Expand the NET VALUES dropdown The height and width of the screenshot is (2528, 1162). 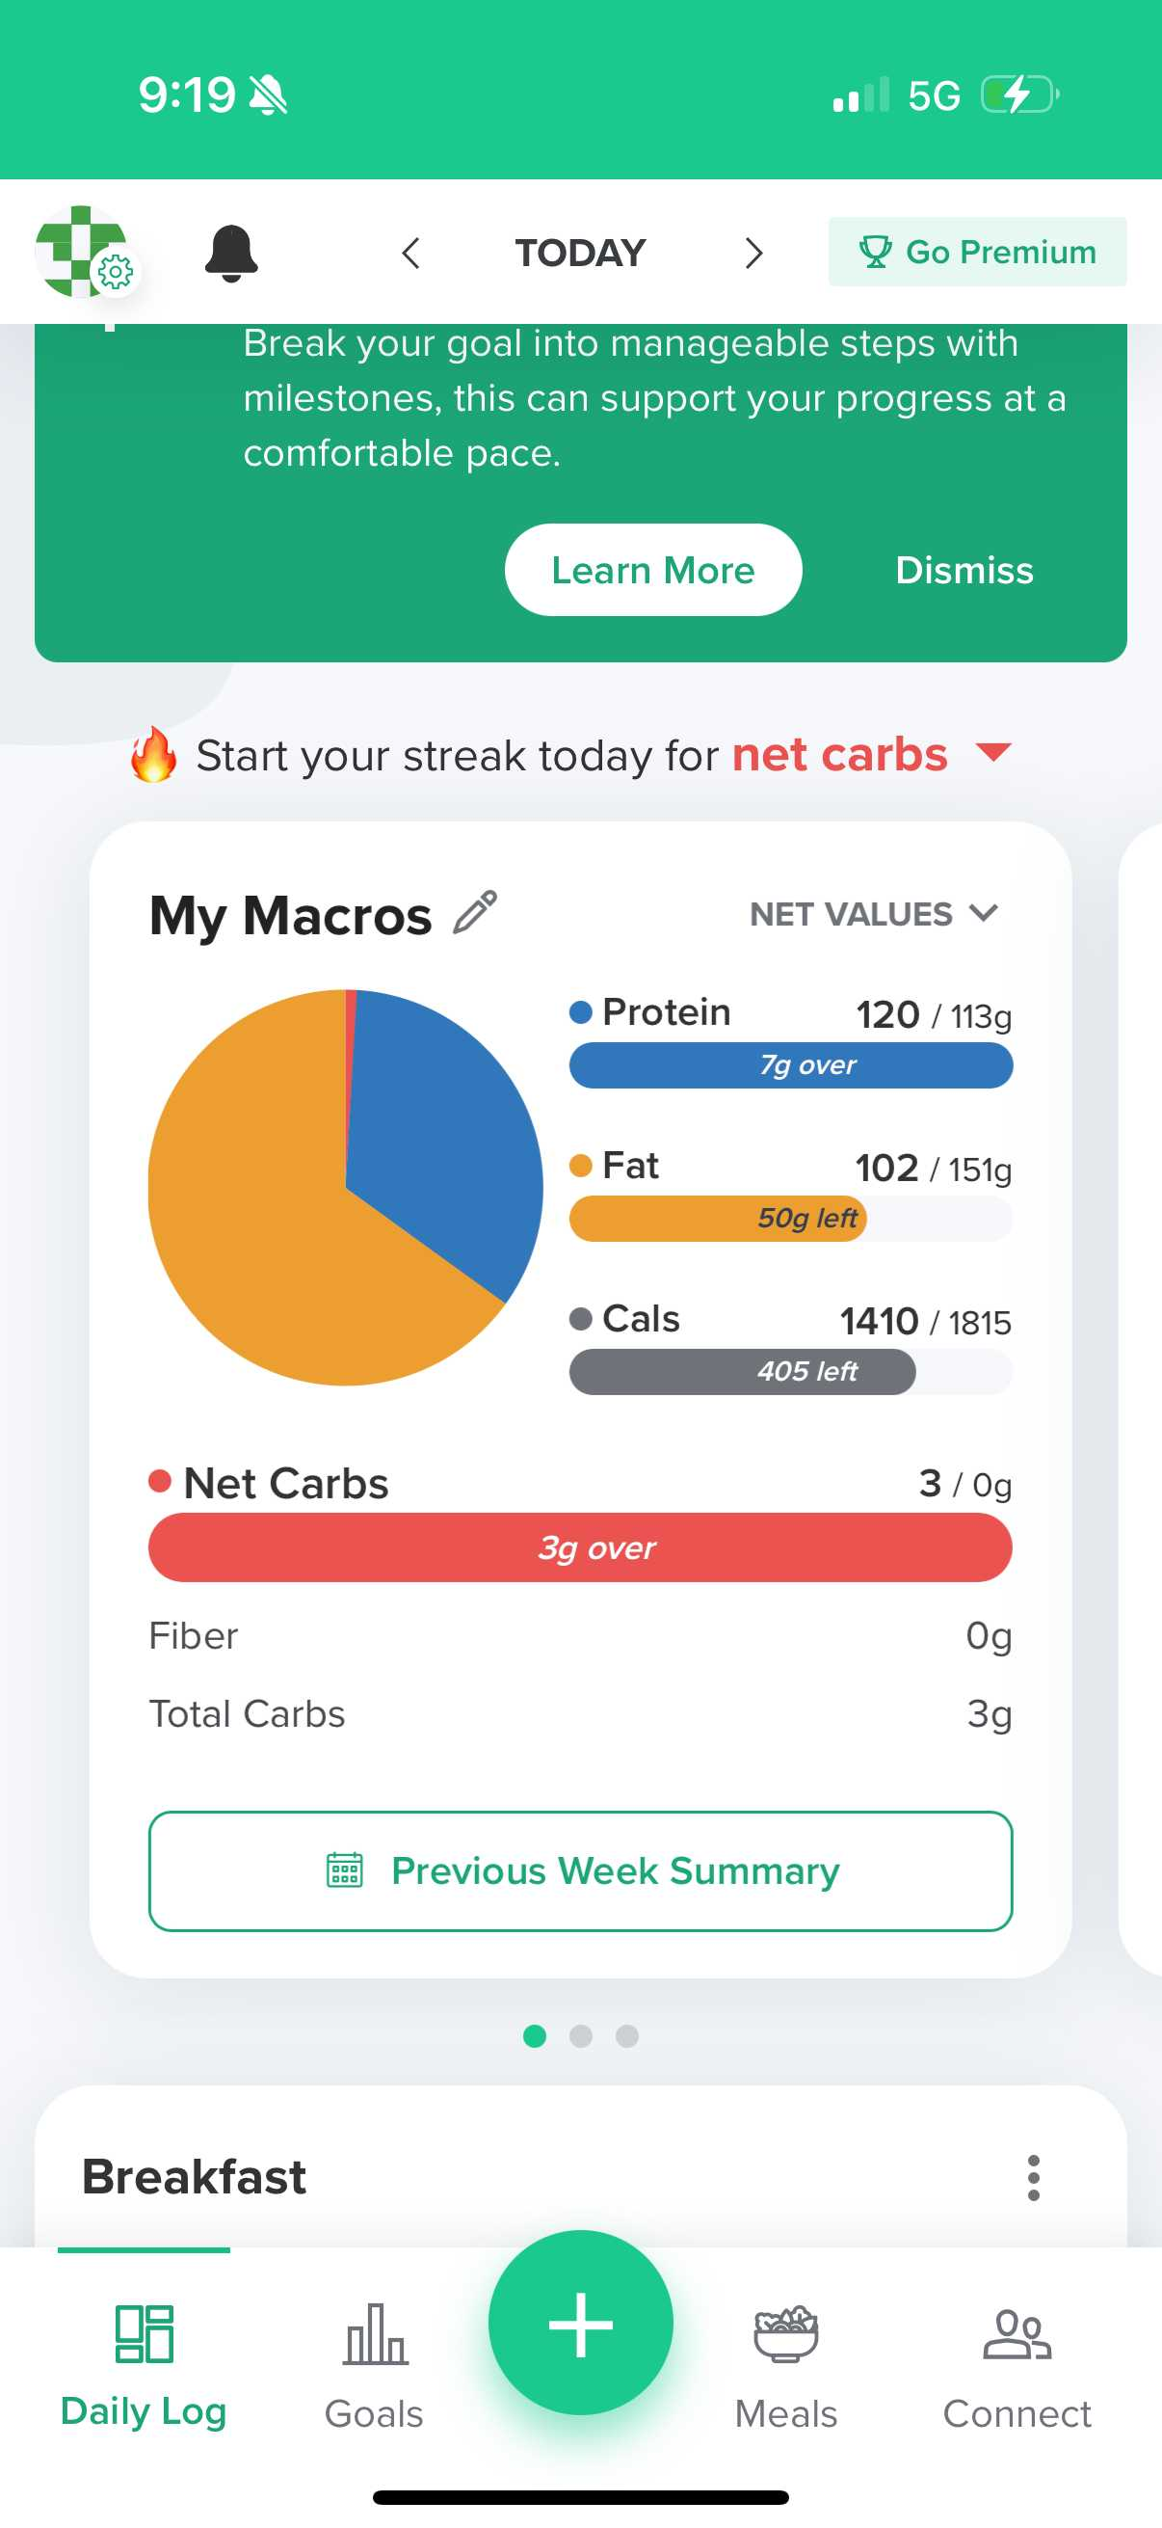pyautogui.click(x=874, y=914)
